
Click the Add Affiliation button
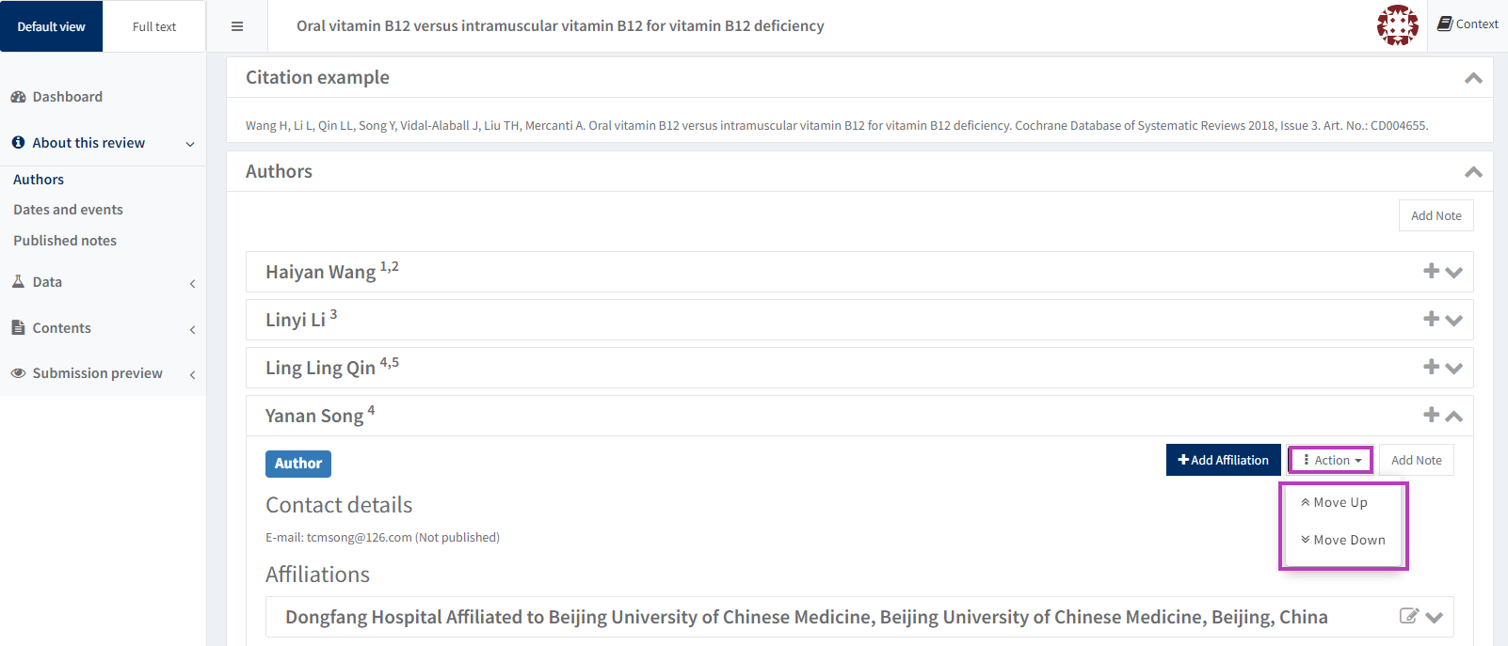point(1223,460)
